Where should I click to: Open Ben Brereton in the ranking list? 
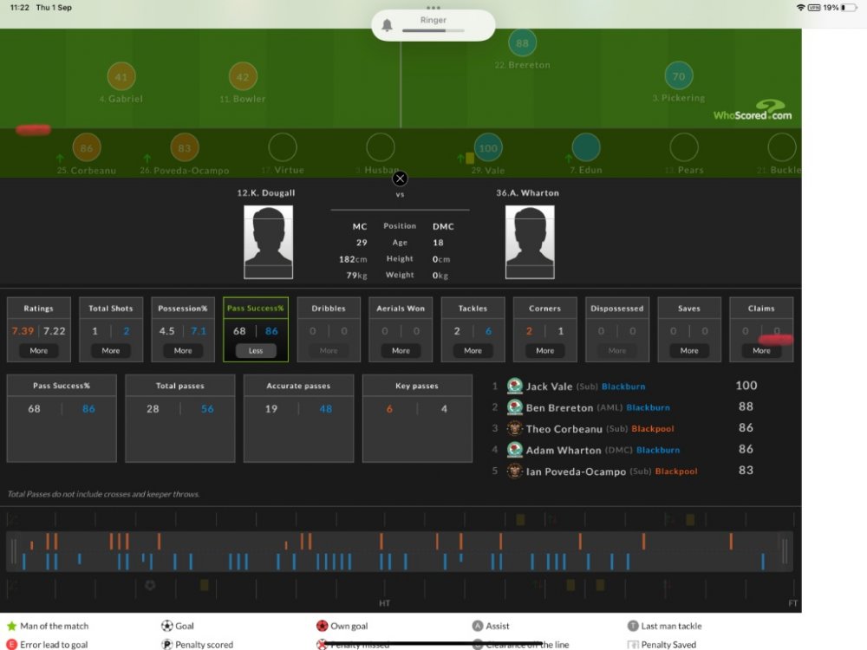(559, 407)
